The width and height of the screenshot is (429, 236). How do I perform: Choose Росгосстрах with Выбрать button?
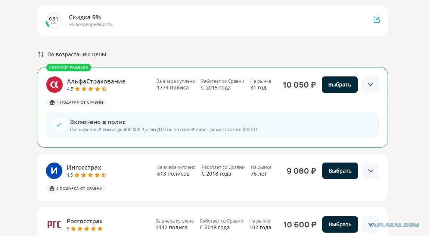coord(340,224)
